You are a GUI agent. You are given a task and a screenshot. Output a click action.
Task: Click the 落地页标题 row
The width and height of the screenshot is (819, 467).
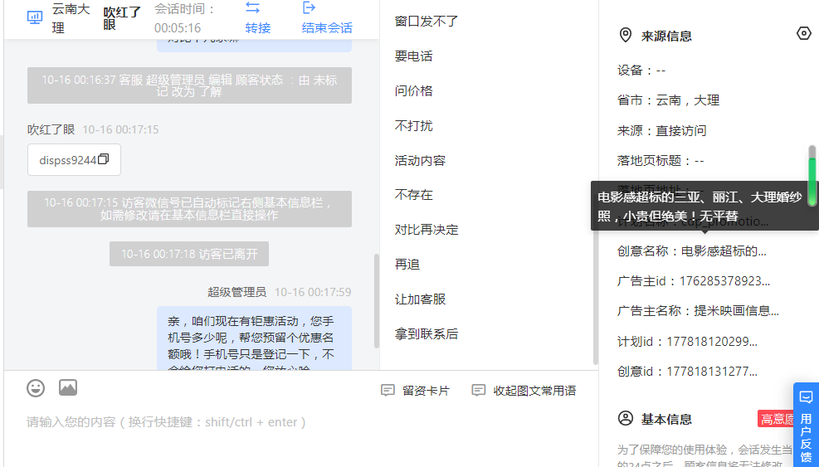click(661, 160)
